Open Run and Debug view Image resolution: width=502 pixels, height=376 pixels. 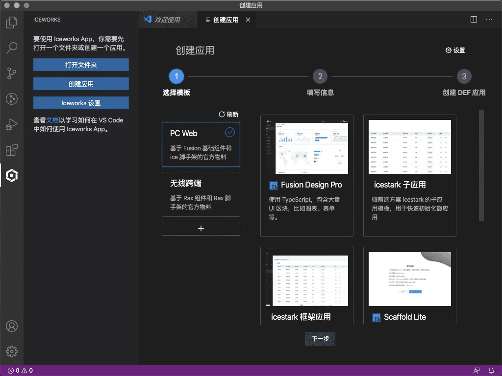(12, 124)
